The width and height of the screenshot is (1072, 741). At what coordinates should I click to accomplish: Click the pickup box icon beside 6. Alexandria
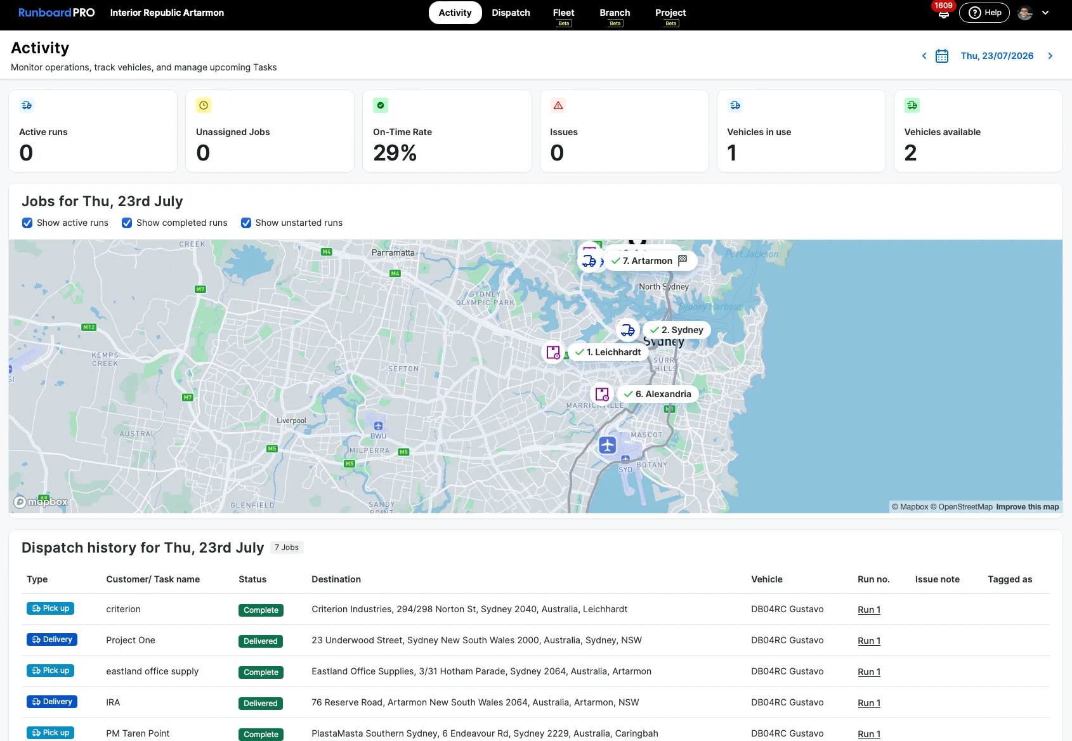pyautogui.click(x=602, y=394)
